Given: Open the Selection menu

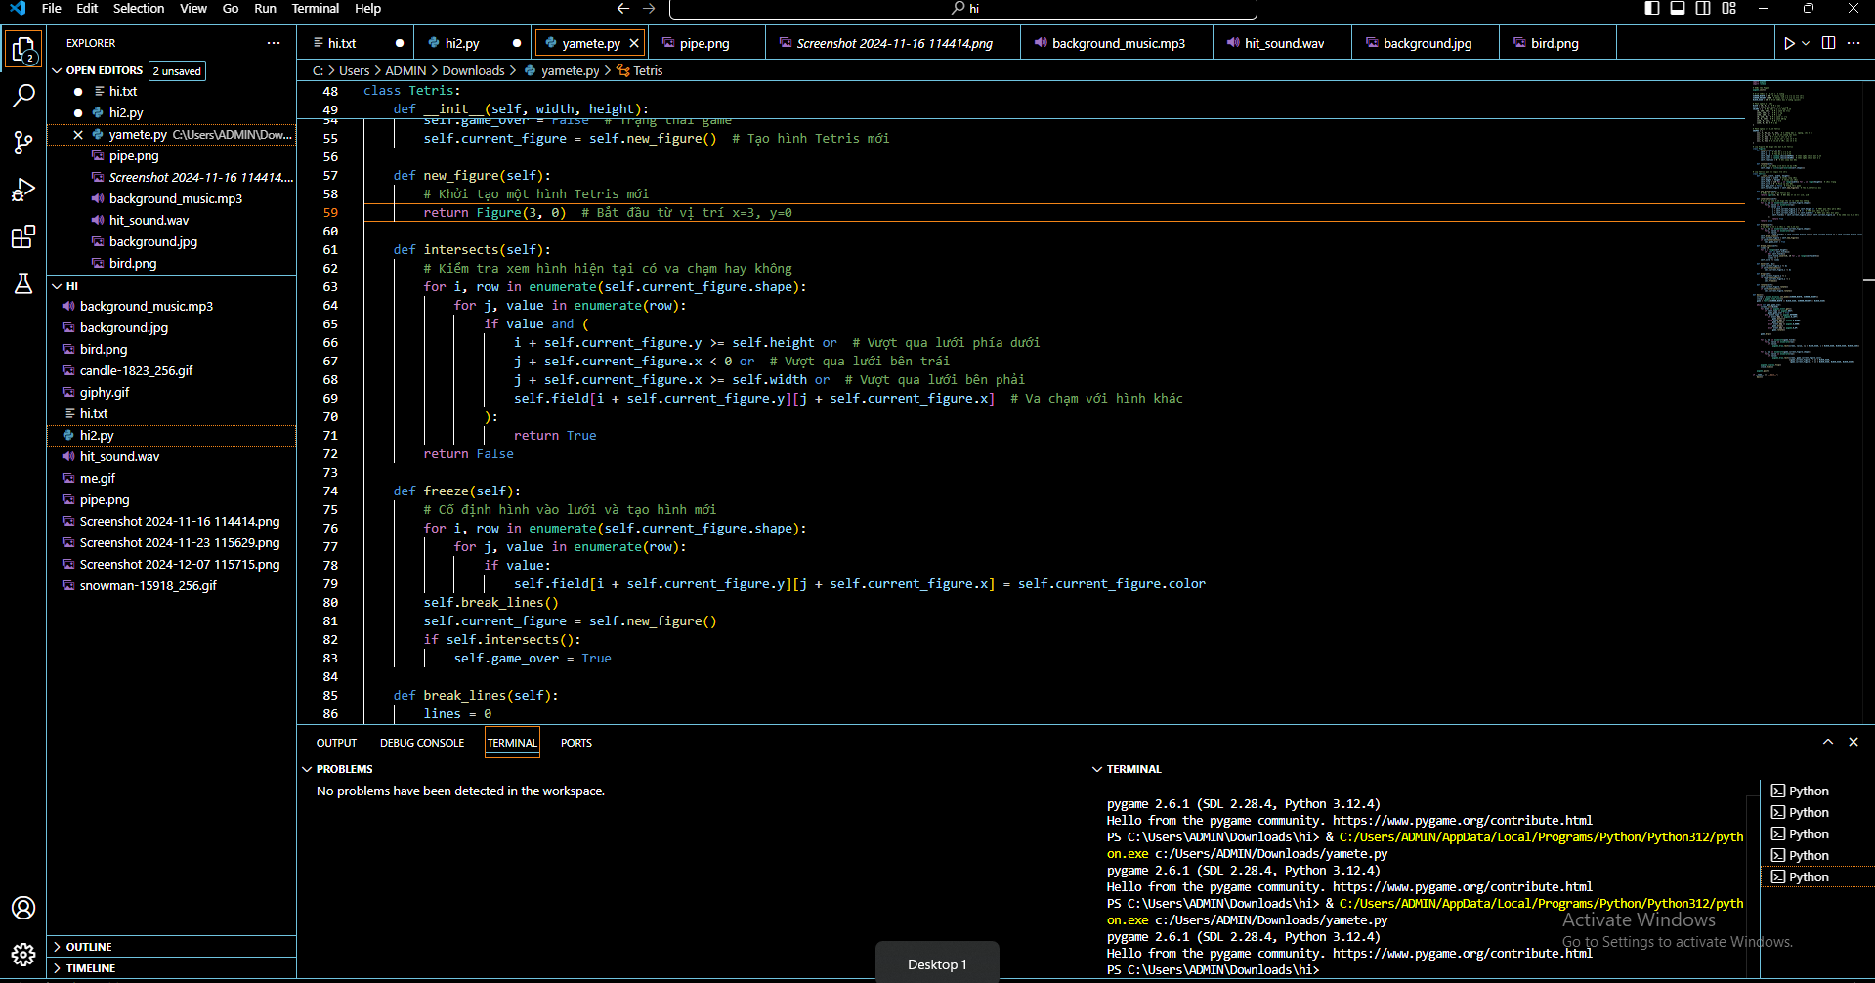Looking at the screenshot, I should pos(139,8).
